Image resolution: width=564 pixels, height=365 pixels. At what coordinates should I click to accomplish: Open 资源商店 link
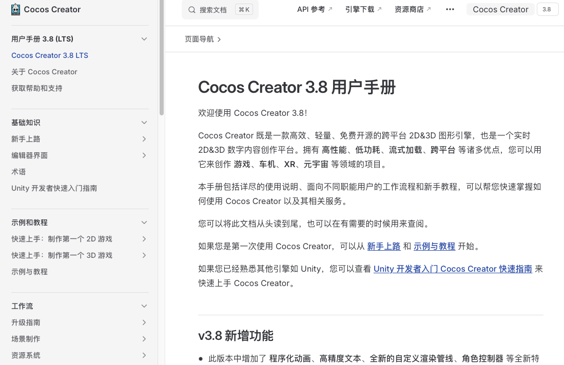413,9
